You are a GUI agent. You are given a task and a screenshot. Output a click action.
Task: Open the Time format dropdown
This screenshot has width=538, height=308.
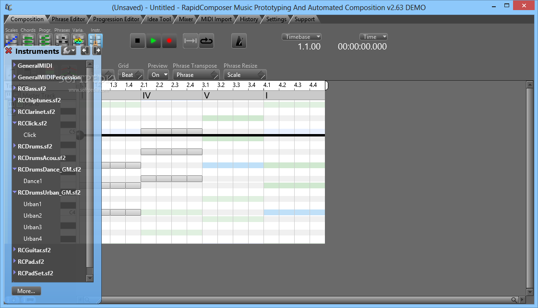tap(374, 37)
